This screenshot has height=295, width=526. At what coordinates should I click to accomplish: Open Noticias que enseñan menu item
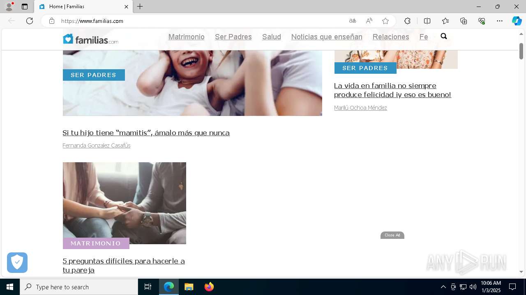[327, 37]
